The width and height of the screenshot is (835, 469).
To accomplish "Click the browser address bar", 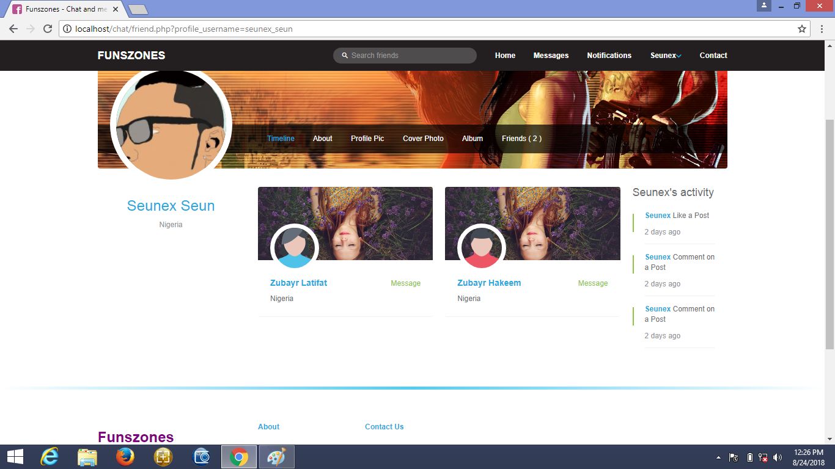I will pos(434,29).
